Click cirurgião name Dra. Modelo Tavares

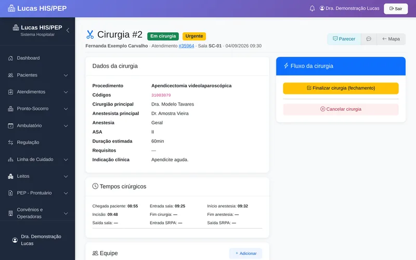tap(173, 105)
